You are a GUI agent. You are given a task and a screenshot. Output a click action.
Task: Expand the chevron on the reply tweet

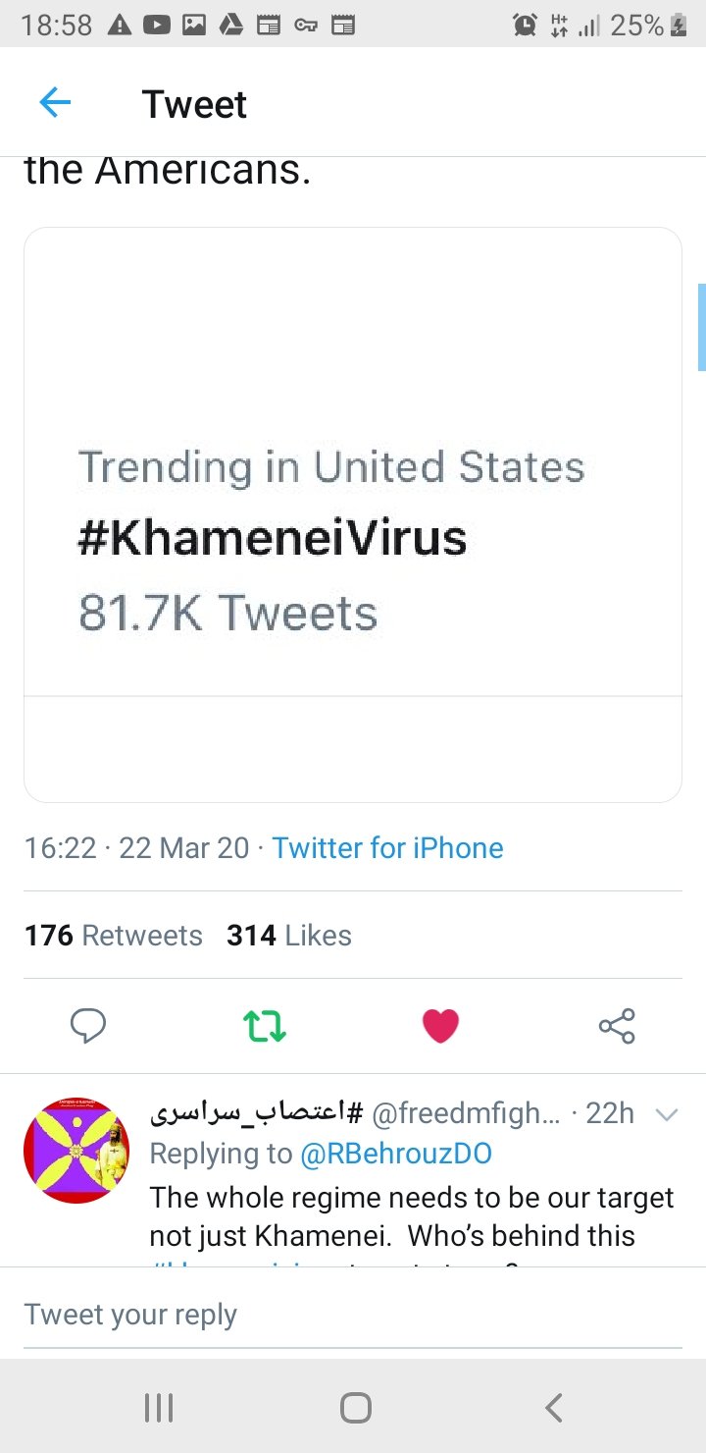click(666, 1114)
